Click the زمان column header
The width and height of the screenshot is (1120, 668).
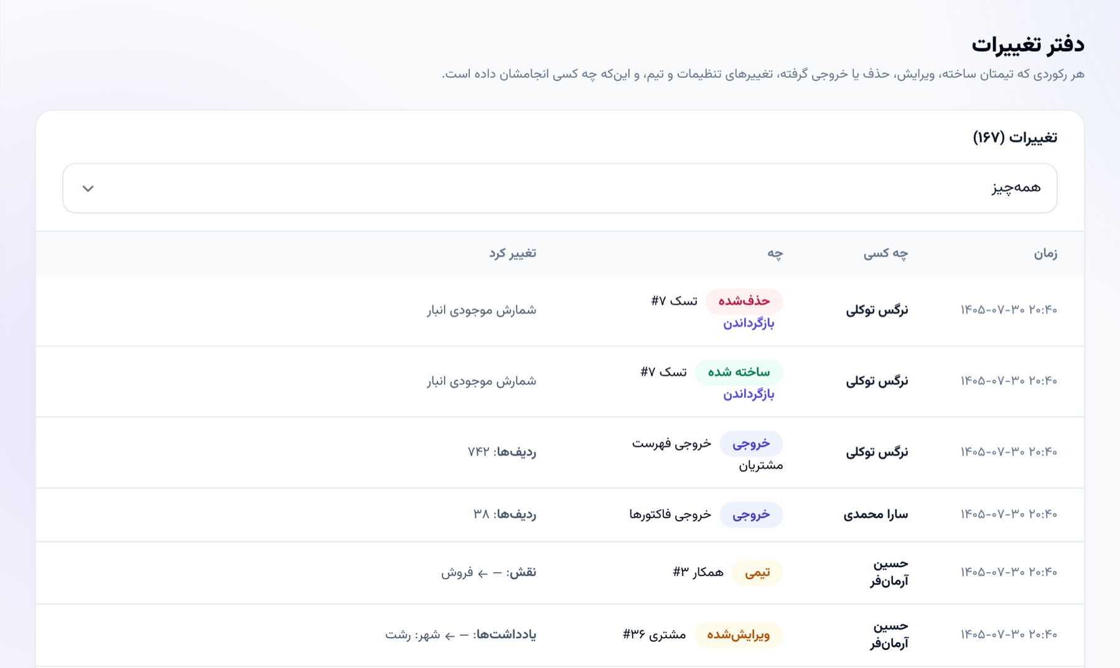pyautogui.click(x=1045, y=253)
